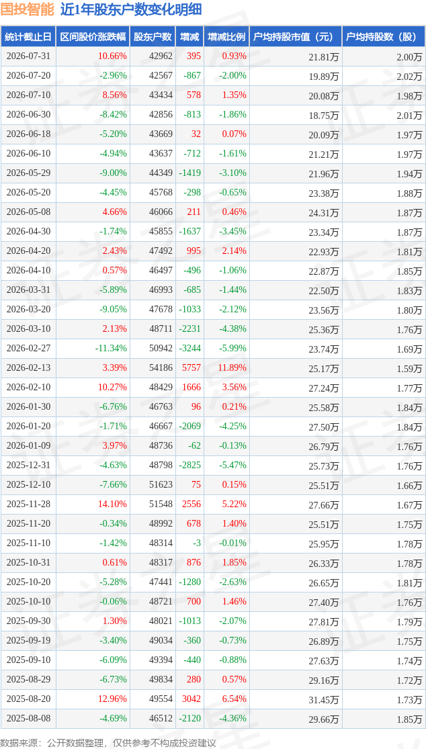
Task: Click the 股东户数 column header
Action: click(x=153, y=36)
